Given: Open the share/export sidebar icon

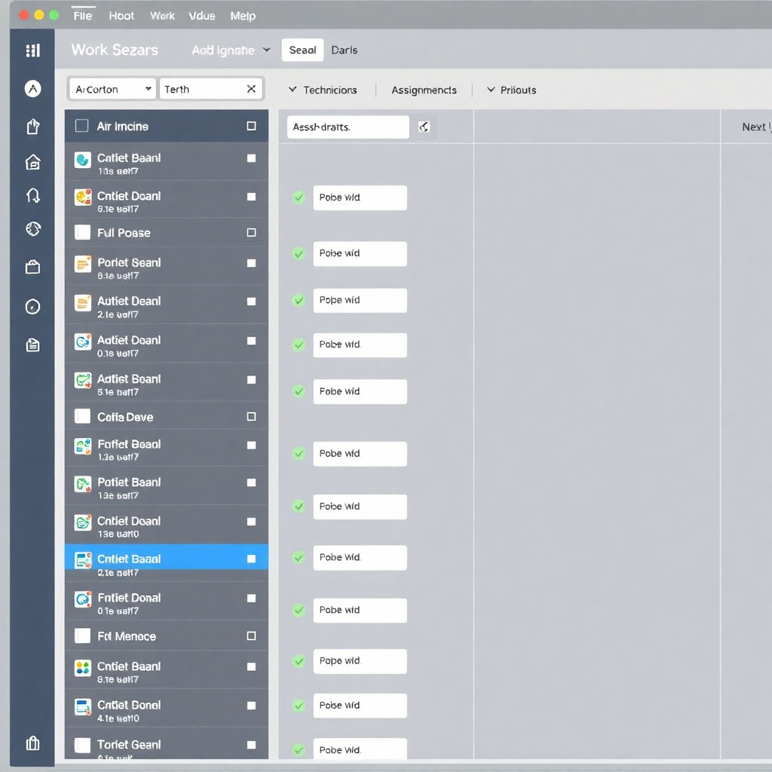Looking at the screenshot, I should [32, 127].
